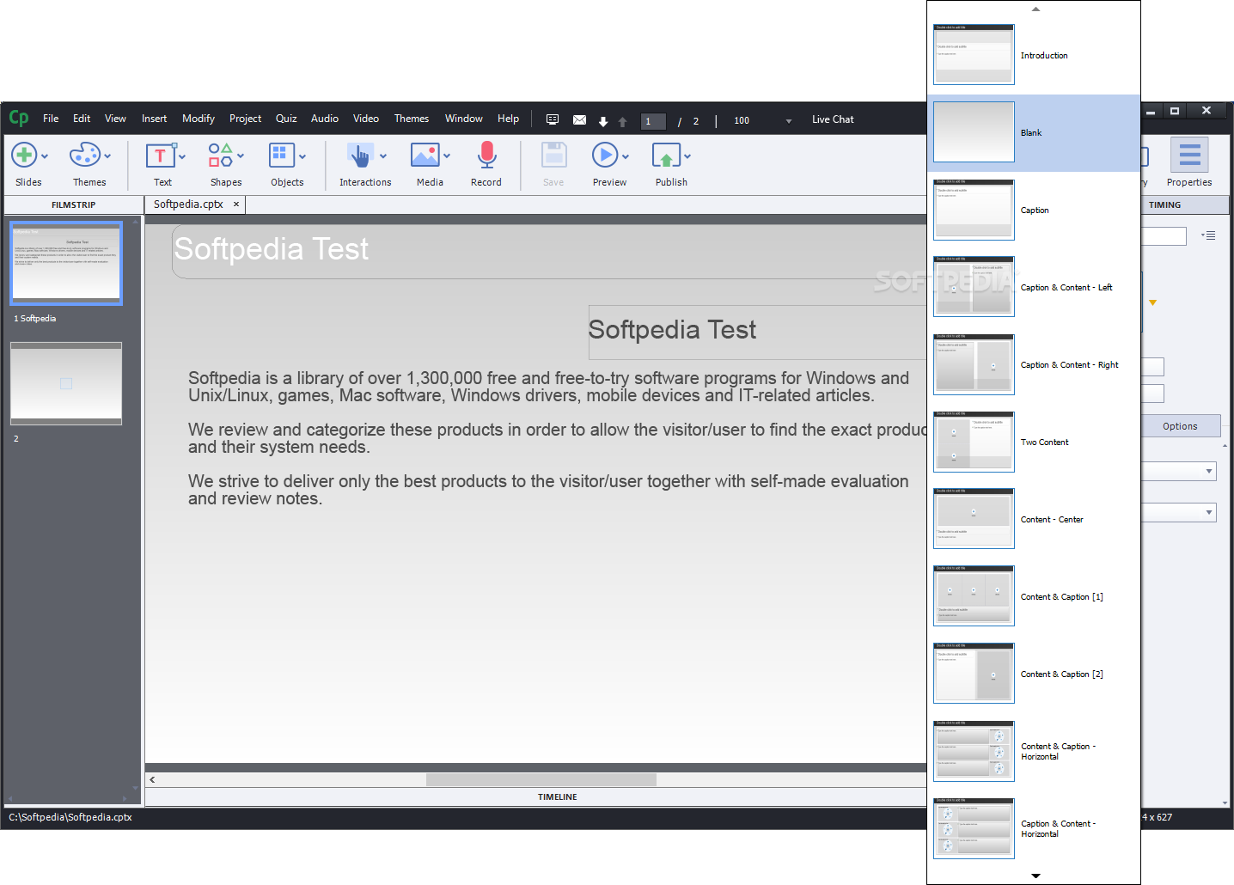
Task: Expand the Interactions dropdown arrow
Action: [383, 156]
